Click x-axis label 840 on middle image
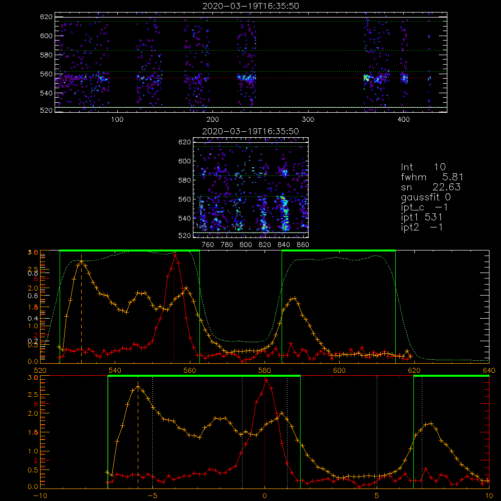This screenshot has height=501, width=501. pos(284,245)
